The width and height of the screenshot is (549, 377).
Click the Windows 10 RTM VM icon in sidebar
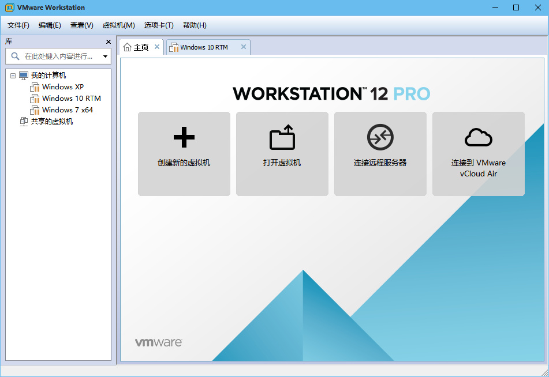click(36, 98)
